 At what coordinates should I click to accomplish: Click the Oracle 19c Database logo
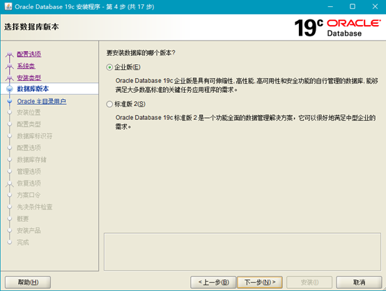(x=337, y=28)
